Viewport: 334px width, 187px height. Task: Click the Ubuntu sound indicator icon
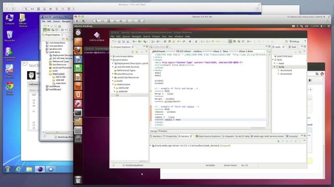(306, 26)
